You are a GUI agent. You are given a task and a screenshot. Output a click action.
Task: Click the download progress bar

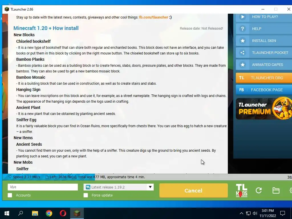click(x=147, y=177)
